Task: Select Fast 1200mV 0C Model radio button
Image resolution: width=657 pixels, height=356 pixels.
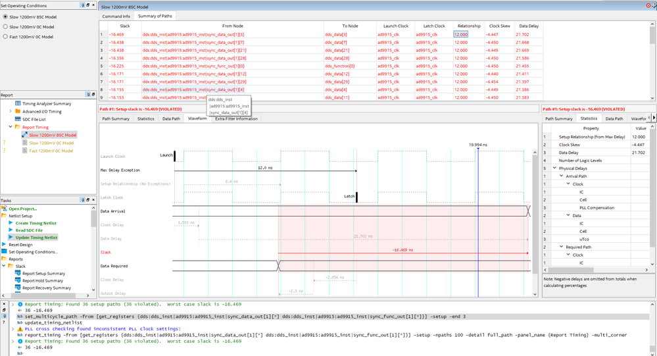Action: tap(6, 37)
